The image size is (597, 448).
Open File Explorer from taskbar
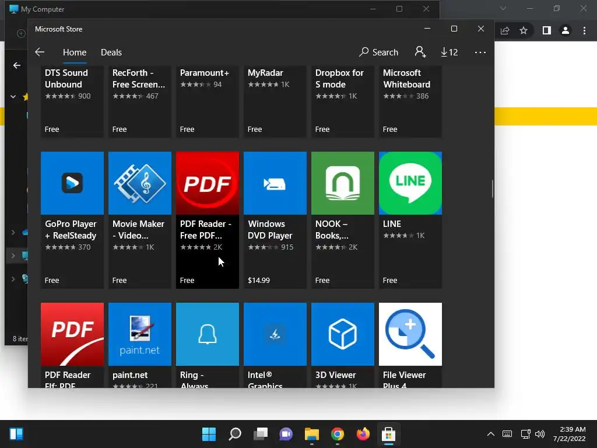(x=312, y=434)
